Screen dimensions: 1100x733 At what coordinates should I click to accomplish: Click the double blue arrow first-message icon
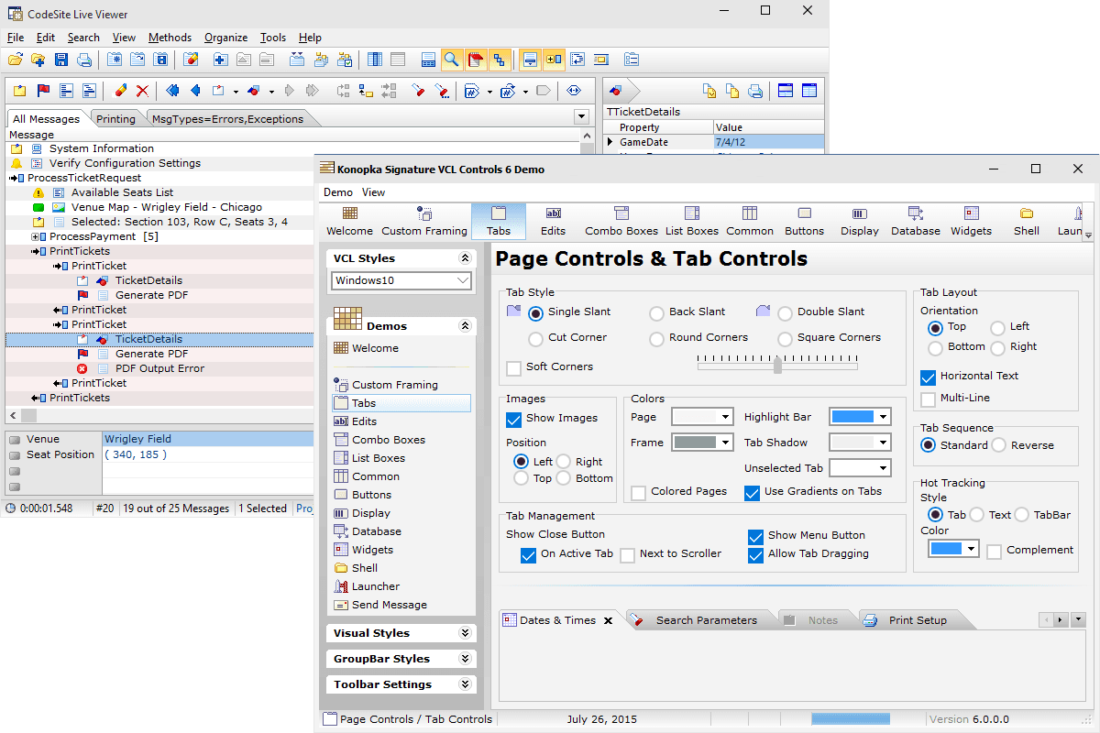tap(173, 91)
